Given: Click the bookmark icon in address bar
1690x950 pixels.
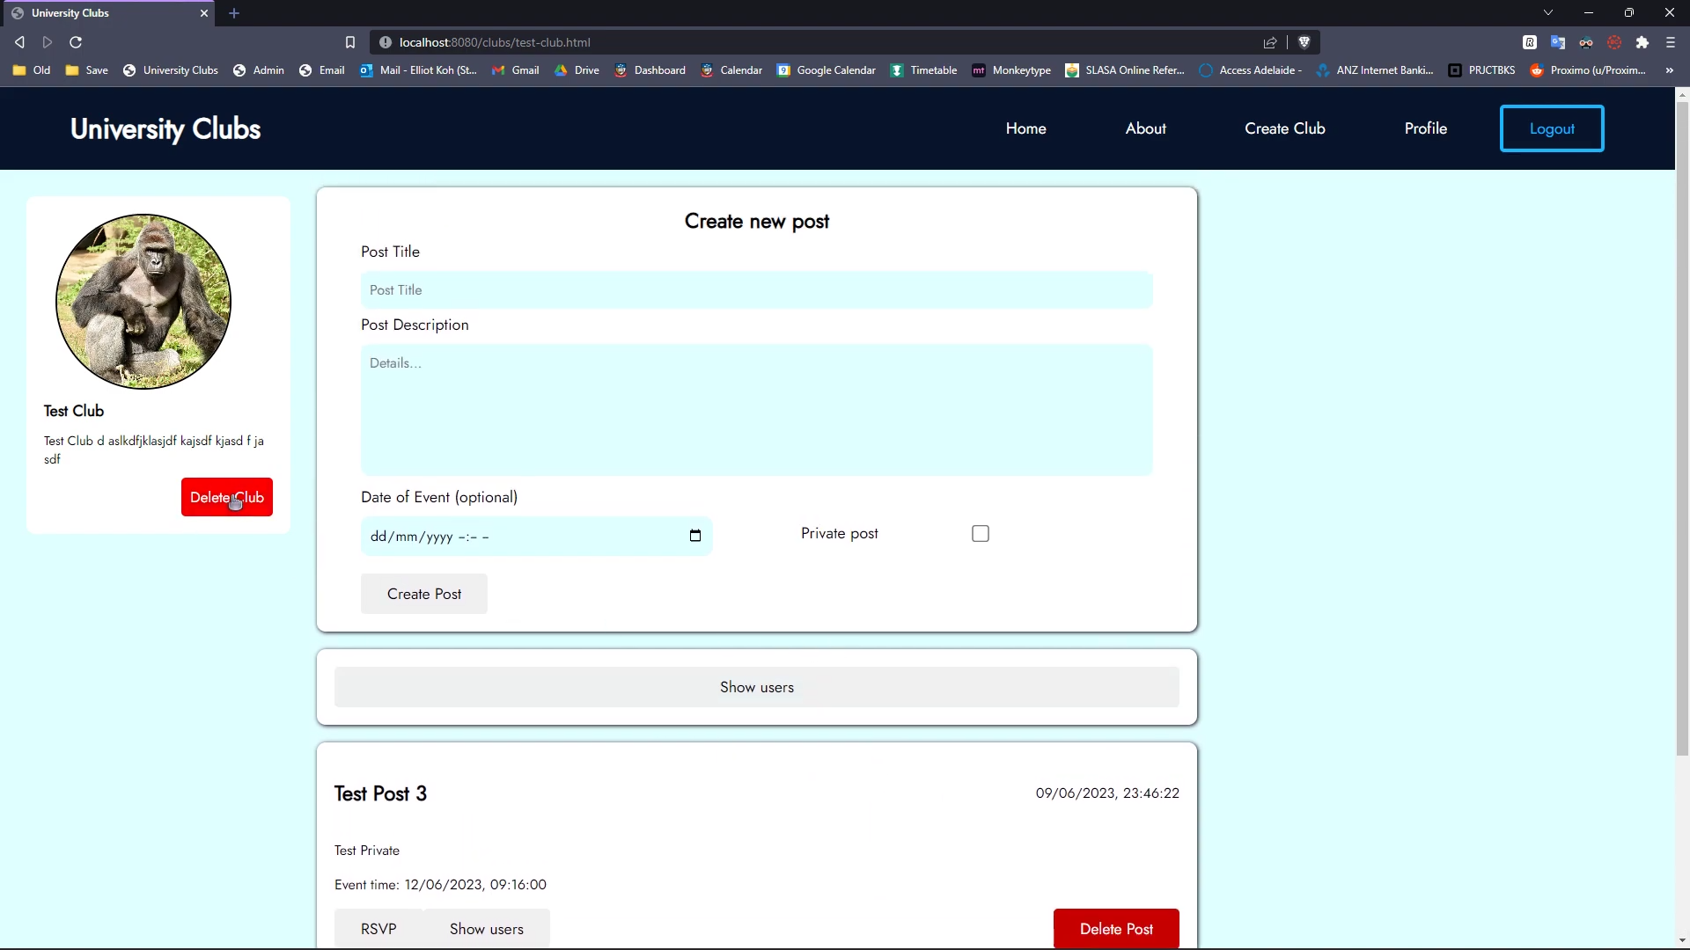Looking at the screenshot, I should [350, 42].
